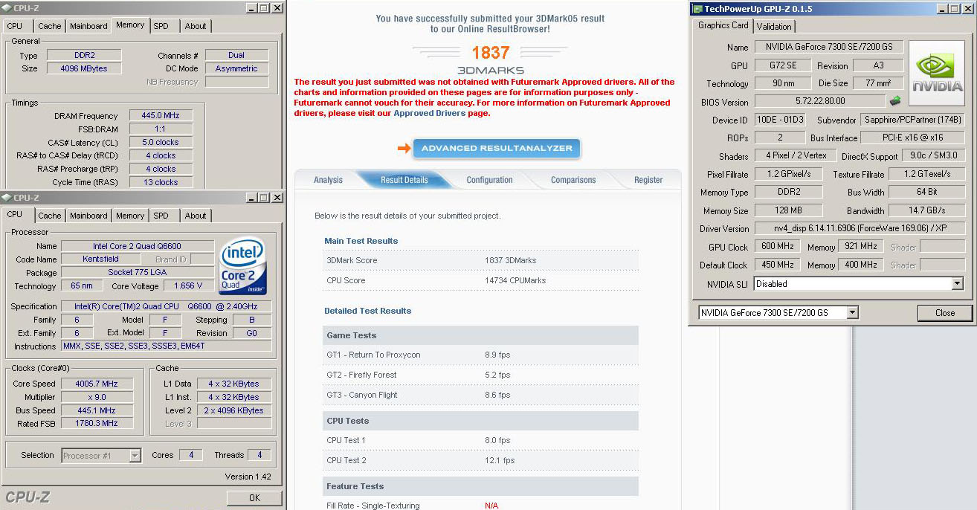Open the NVIDIA SLI dropdown
The image size is (977, 510).
[x=957, y=284]
